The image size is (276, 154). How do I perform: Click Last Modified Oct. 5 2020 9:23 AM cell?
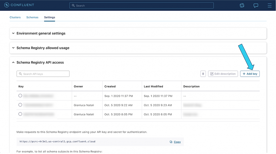coord(158,105)
